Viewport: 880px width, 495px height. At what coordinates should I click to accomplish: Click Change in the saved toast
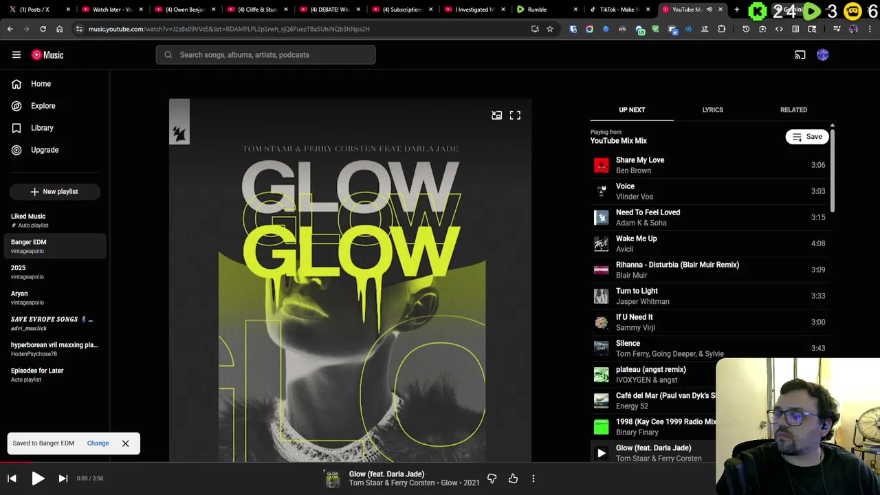pyautogui.click(x=98, y=443)
